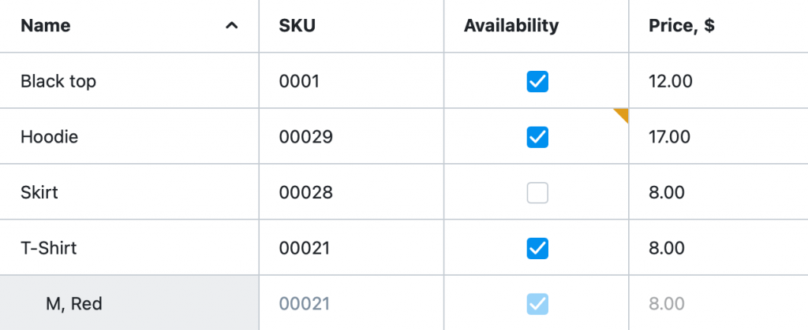The image size is (808, 330).
Task: Click the sort arrow in Name header
Action: pyautogui.click(x=232, y=26)
